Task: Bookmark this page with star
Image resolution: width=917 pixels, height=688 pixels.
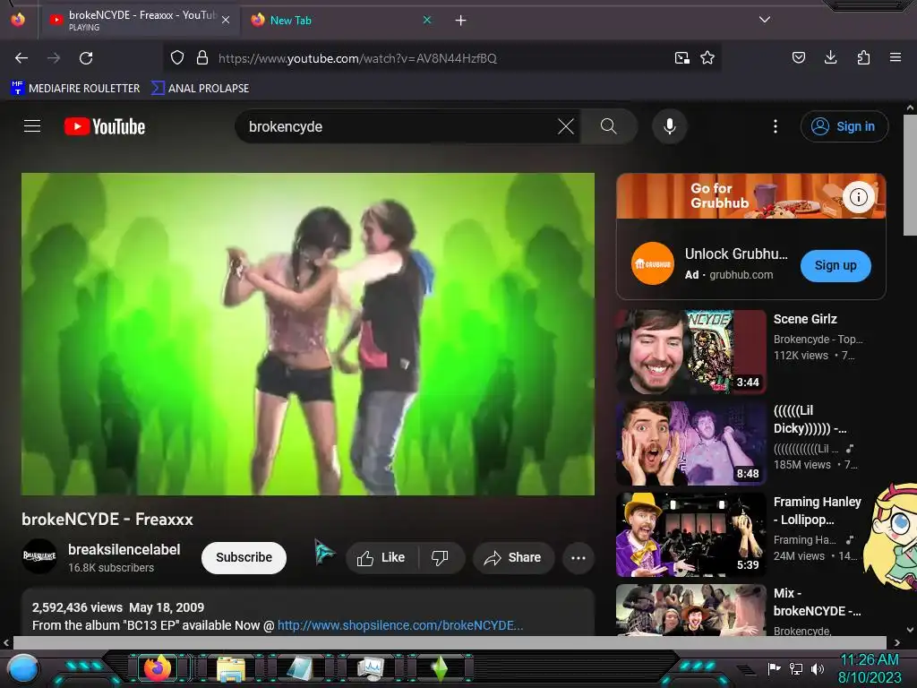Action: coord(707,58)
